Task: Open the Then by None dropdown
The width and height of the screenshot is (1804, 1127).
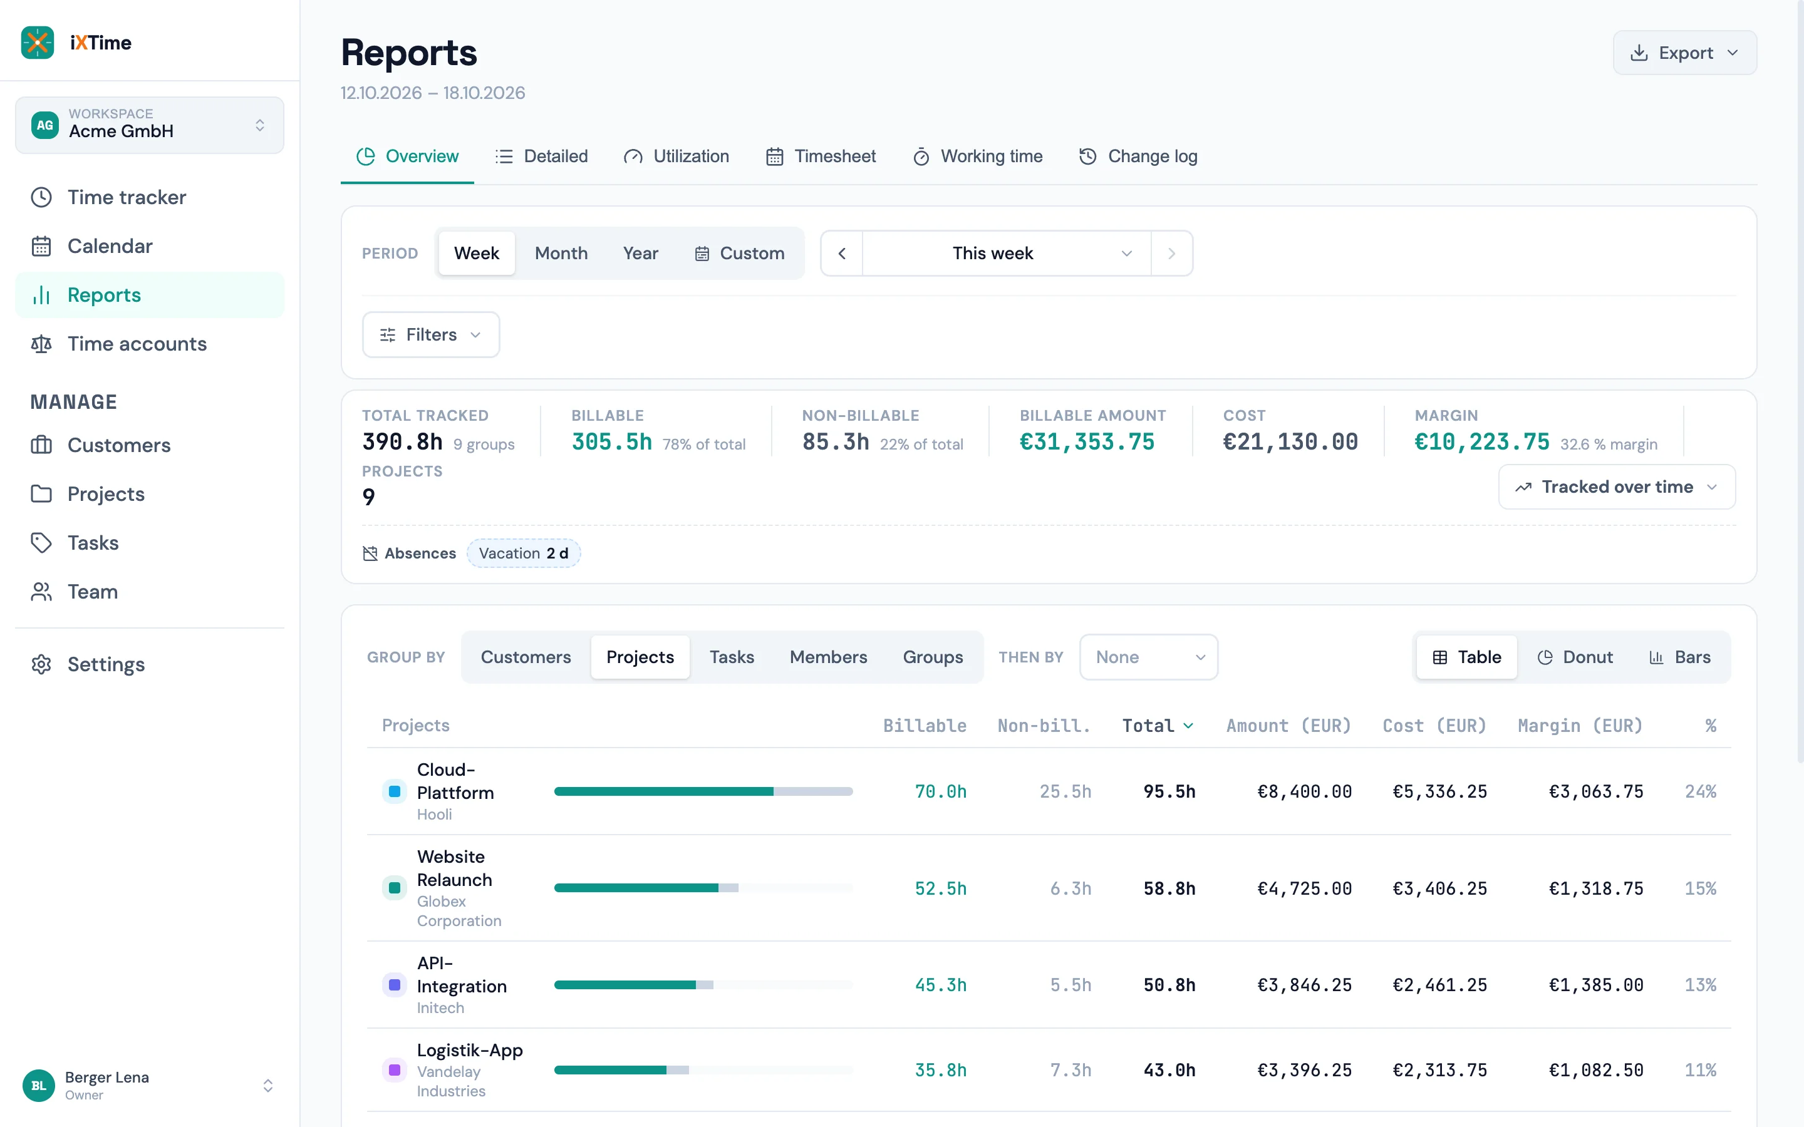Action: tap(1149, 657)
